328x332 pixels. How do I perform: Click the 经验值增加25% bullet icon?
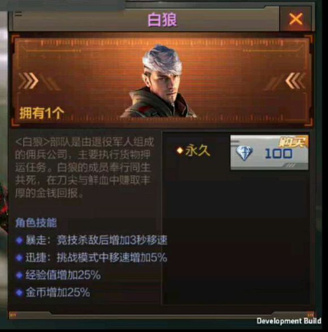19,275
